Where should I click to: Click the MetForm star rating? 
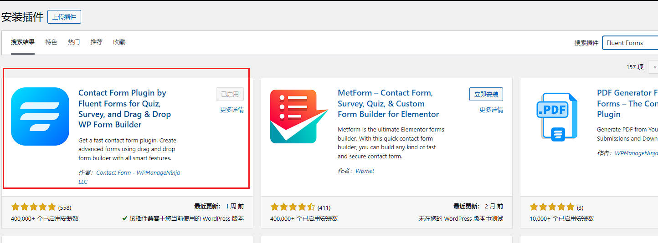293,207
